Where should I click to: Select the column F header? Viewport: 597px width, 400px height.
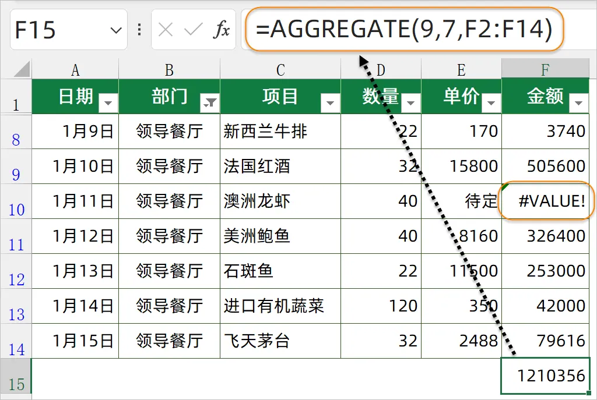coord(545,70)
